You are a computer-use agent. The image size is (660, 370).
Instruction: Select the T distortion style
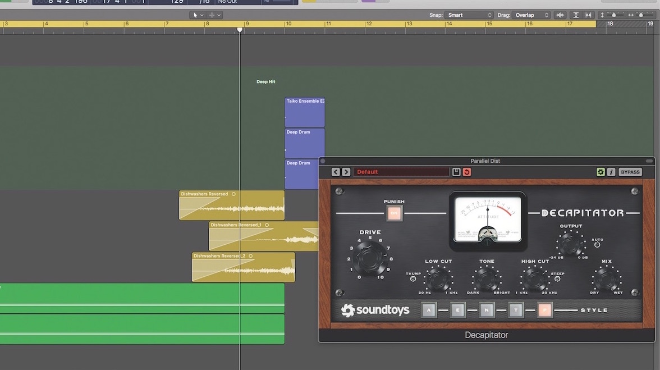coord(516,310)
